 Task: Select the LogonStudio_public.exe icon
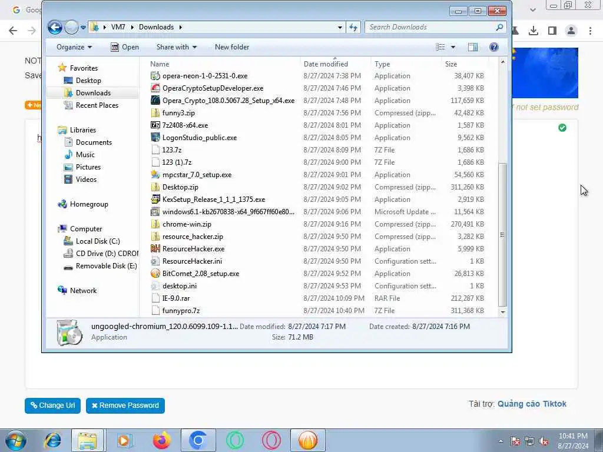pyautogui.click(x=155, y=137)
